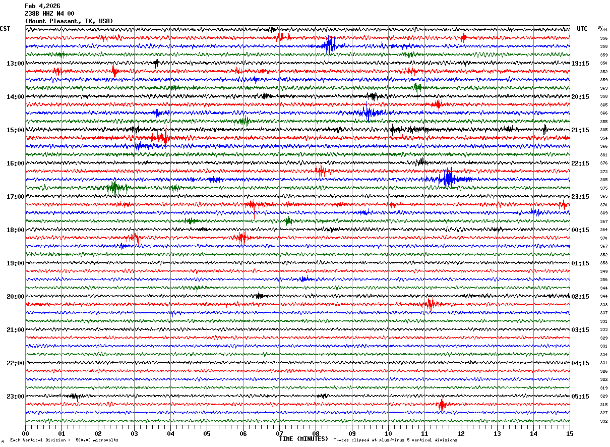Click the 16:00 CST hour label
The image size is (610, 447).
click(x=15, y=163)
